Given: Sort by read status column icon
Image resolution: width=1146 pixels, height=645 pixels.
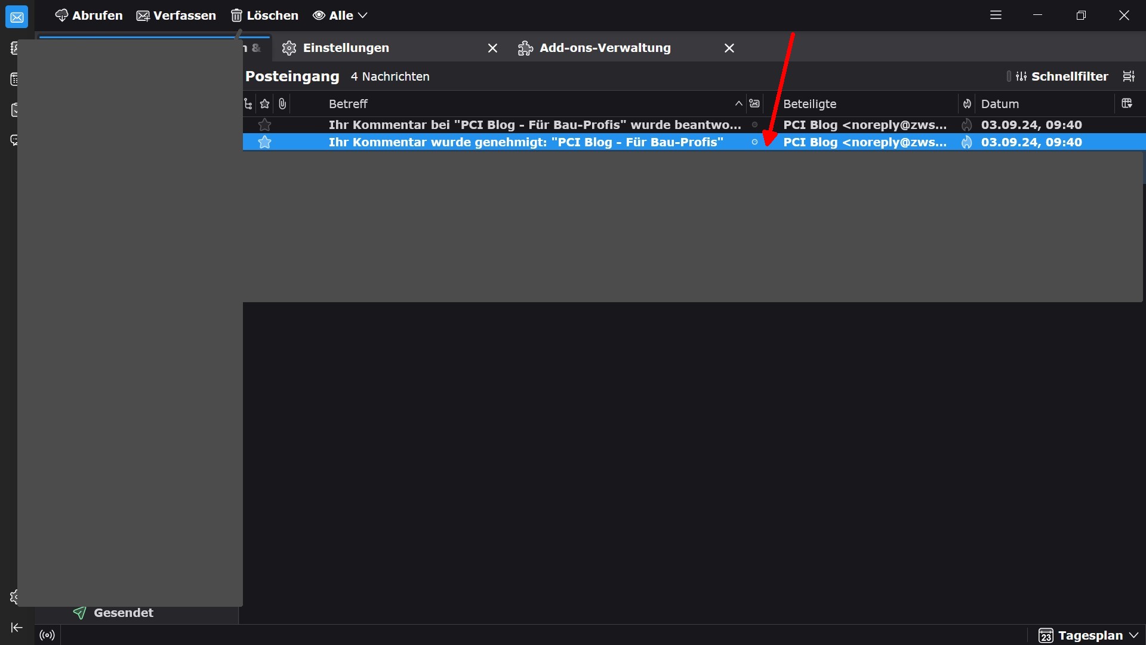Looking at the screenshot, I should (x=754, y=104).
